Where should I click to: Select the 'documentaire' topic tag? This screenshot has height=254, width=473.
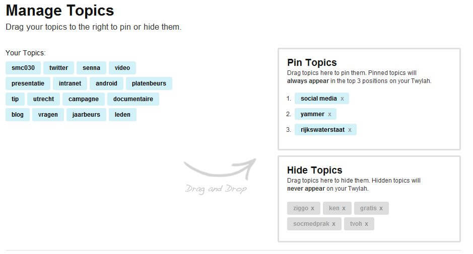[133, 99]
